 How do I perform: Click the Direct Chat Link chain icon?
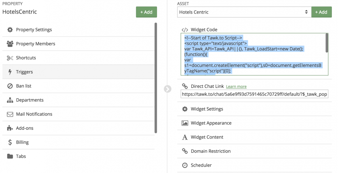pyautogui.click(x=185, y=86)
